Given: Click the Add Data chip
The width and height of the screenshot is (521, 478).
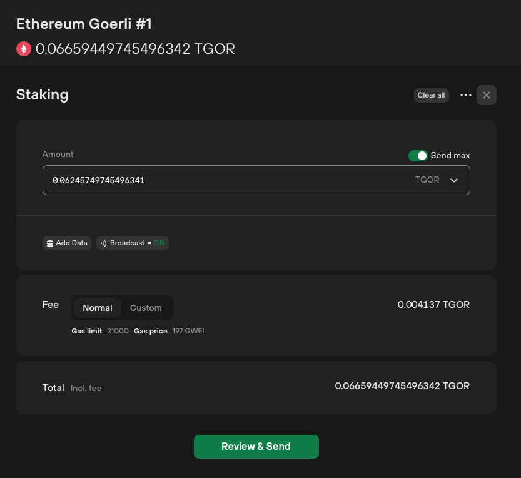Looking at the screenshot, I should [x=66, y=243].
